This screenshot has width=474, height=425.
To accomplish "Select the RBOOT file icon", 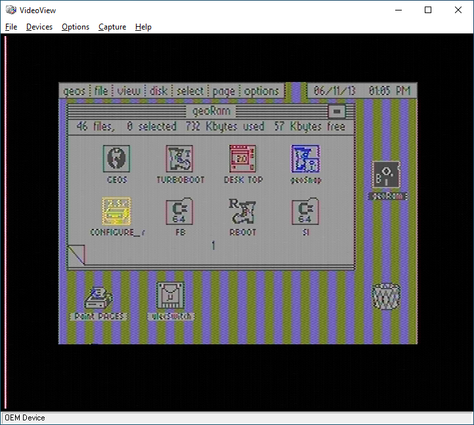I will tap(242, 211).
